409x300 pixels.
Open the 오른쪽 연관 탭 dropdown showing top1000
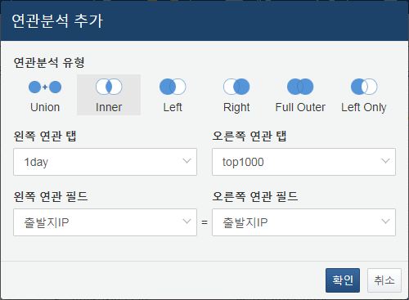303,162
